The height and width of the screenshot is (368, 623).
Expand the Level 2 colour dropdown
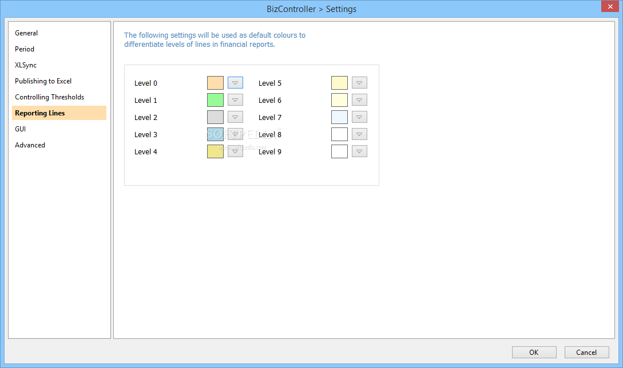(235, 117)
